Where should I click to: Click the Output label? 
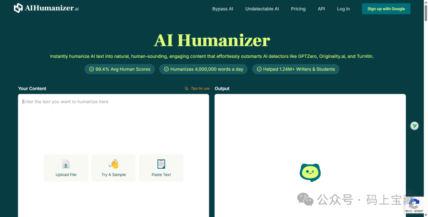[222, 88]
